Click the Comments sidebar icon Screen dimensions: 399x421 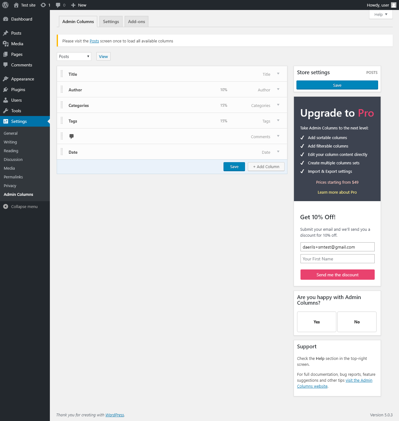point(6,65)
